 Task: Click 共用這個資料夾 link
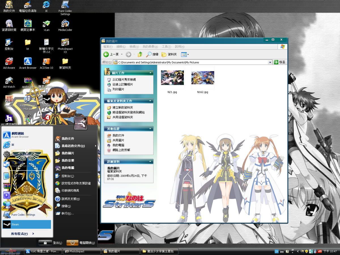(x=123, y=117)
